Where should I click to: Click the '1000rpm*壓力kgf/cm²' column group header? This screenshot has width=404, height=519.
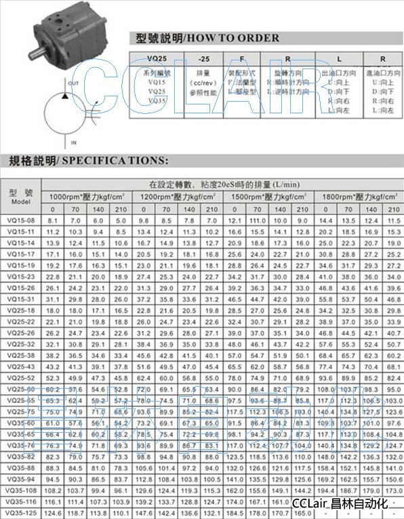(87, 197)
